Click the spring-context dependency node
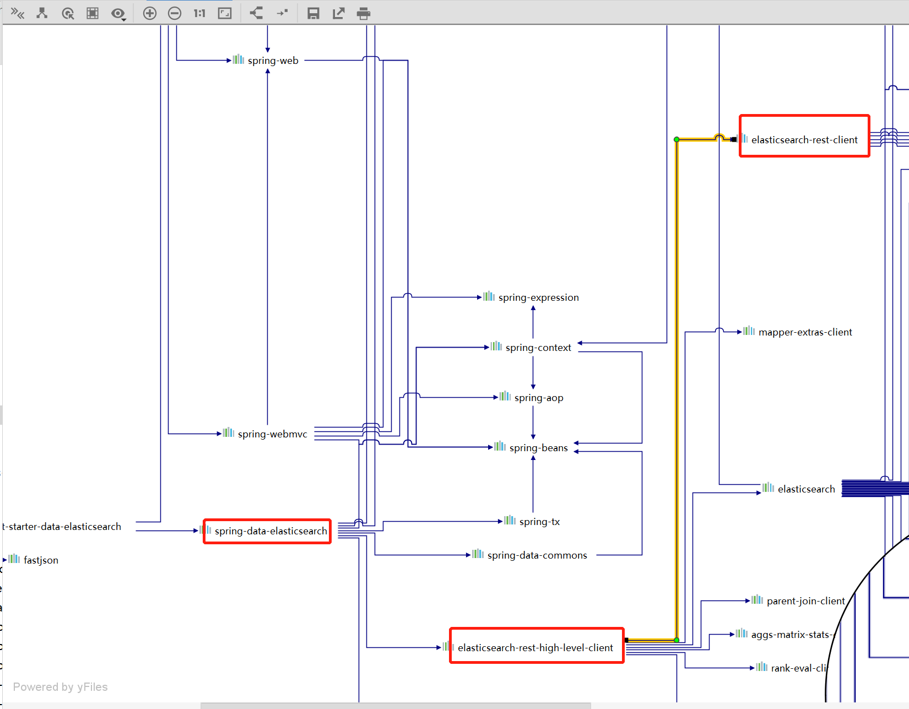Image resolution: width=909 pixels, height=709 pixels. 538,348
